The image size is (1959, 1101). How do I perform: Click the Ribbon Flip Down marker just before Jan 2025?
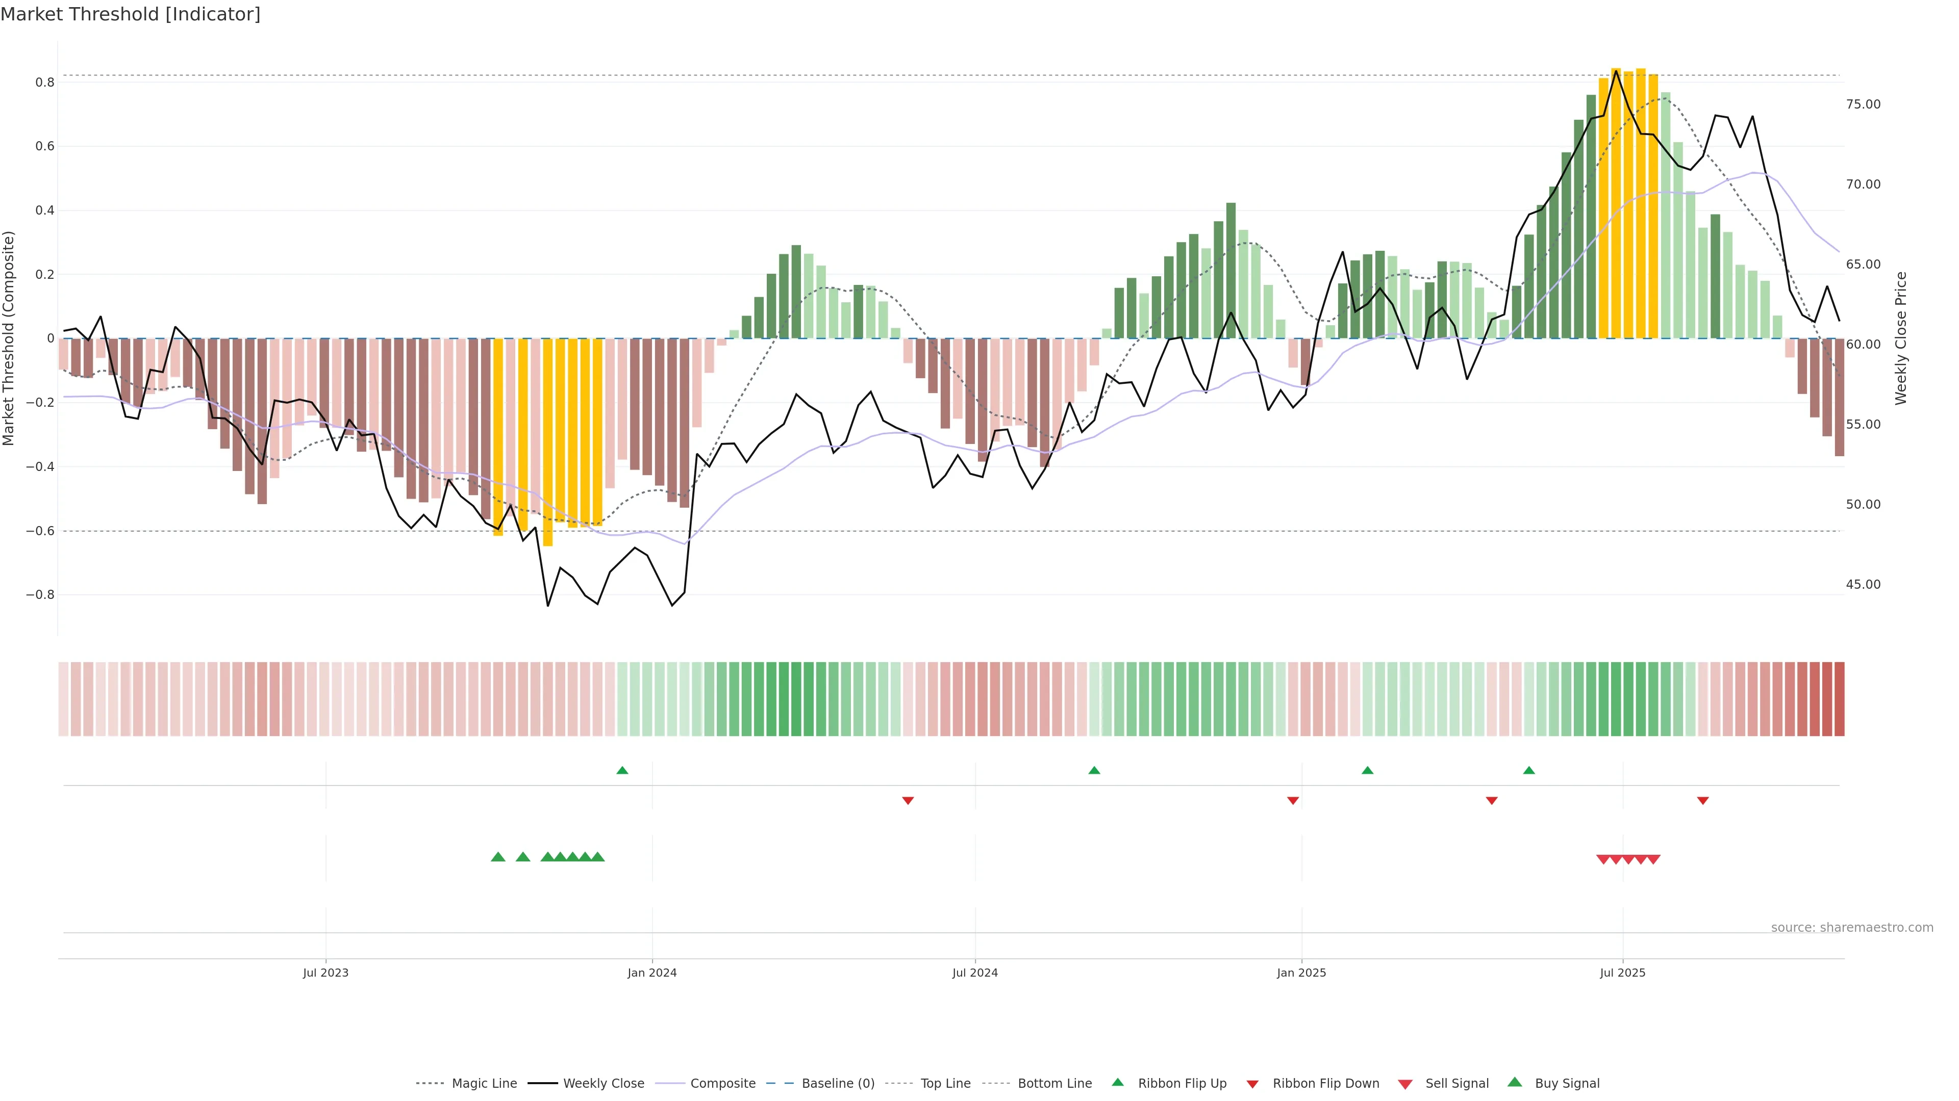point(1293,801)
